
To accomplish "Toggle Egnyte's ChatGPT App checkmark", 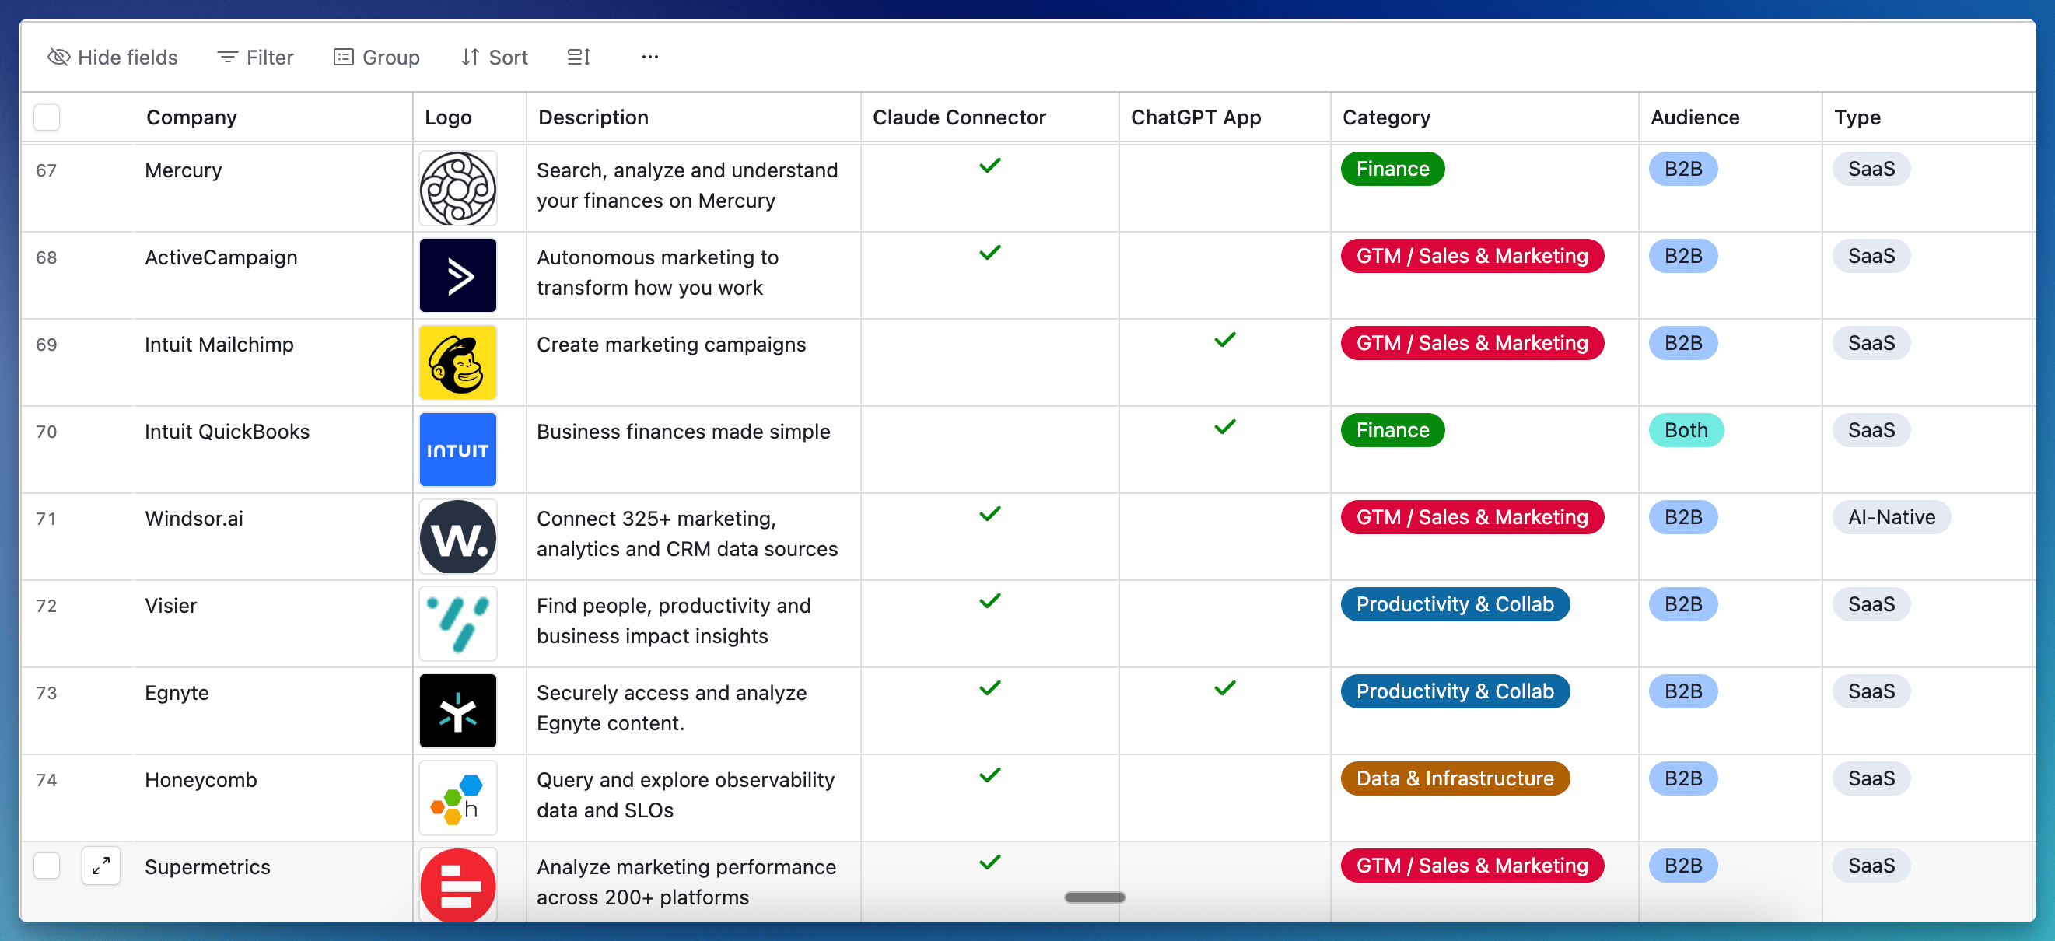I will (x=1224, y=687).
